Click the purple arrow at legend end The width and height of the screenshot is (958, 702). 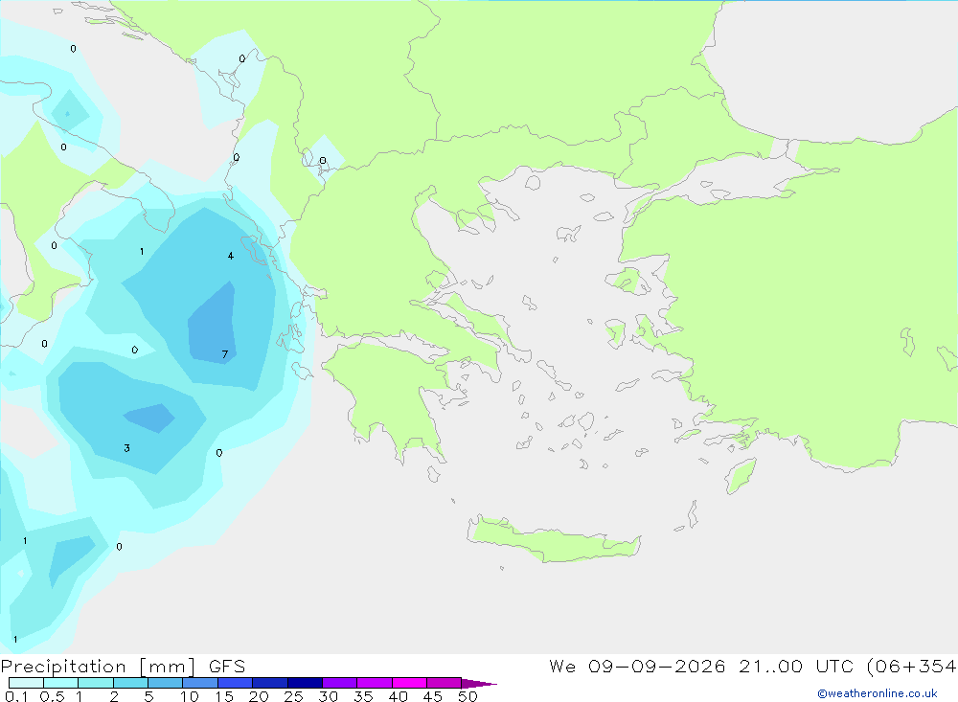(479, 683)
